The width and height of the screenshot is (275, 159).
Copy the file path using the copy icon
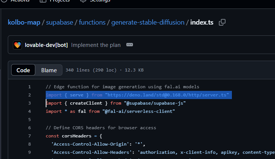coord(222,22)
